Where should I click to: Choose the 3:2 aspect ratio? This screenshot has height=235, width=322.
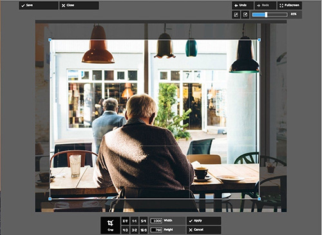[x=135, y=230]
